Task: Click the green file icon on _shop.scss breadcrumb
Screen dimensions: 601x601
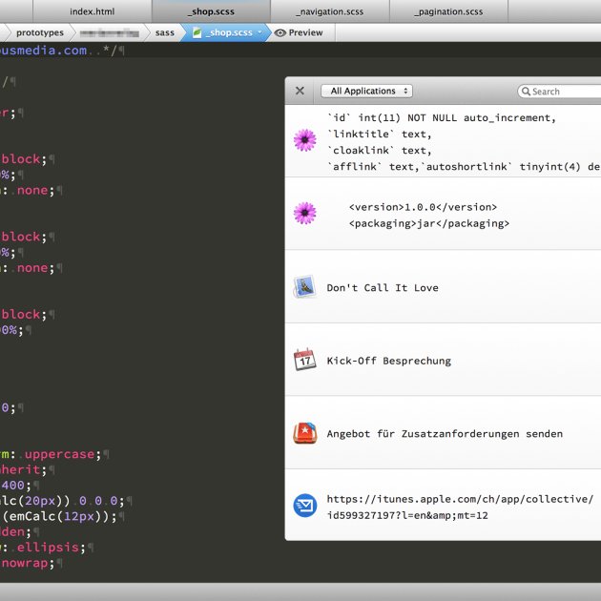Action: click(x=197, y=32)
